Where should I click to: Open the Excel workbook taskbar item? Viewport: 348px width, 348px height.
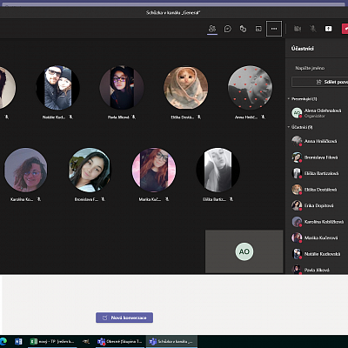[53, 341]
